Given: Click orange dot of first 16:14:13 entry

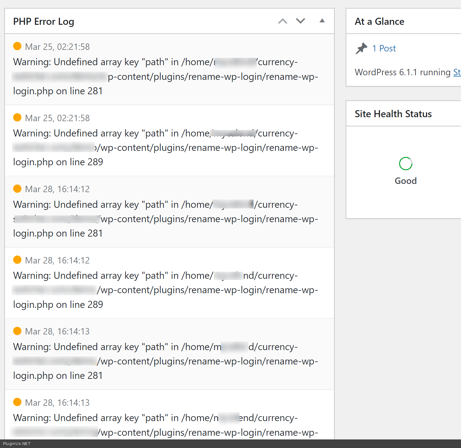Looking at the screenshot, I should pyautogui.click(x=17, y=331).
